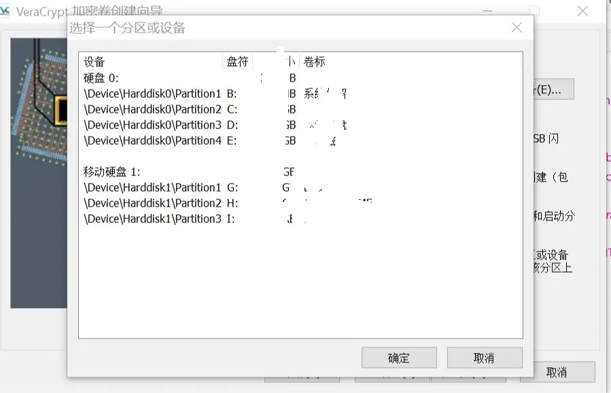Click drive letter E: in the list

coord(232,140)
